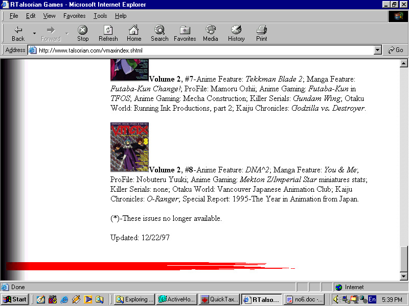The image size is (409, 306).
Task: Click the 'Volume 2, #8' heading text
Action: (171, 170)
